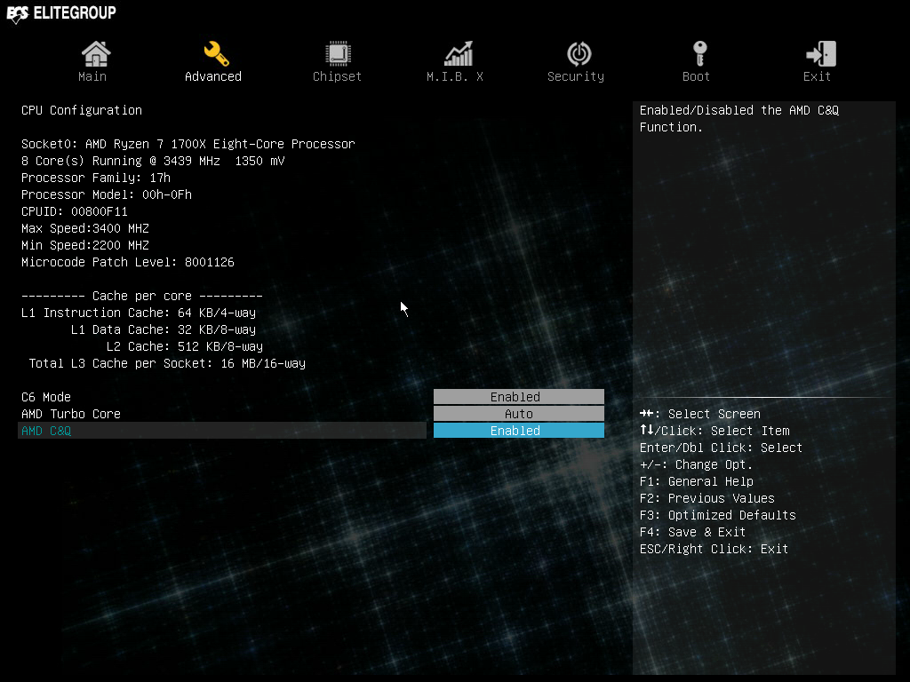Click the Boot key icon

[700, 53]
